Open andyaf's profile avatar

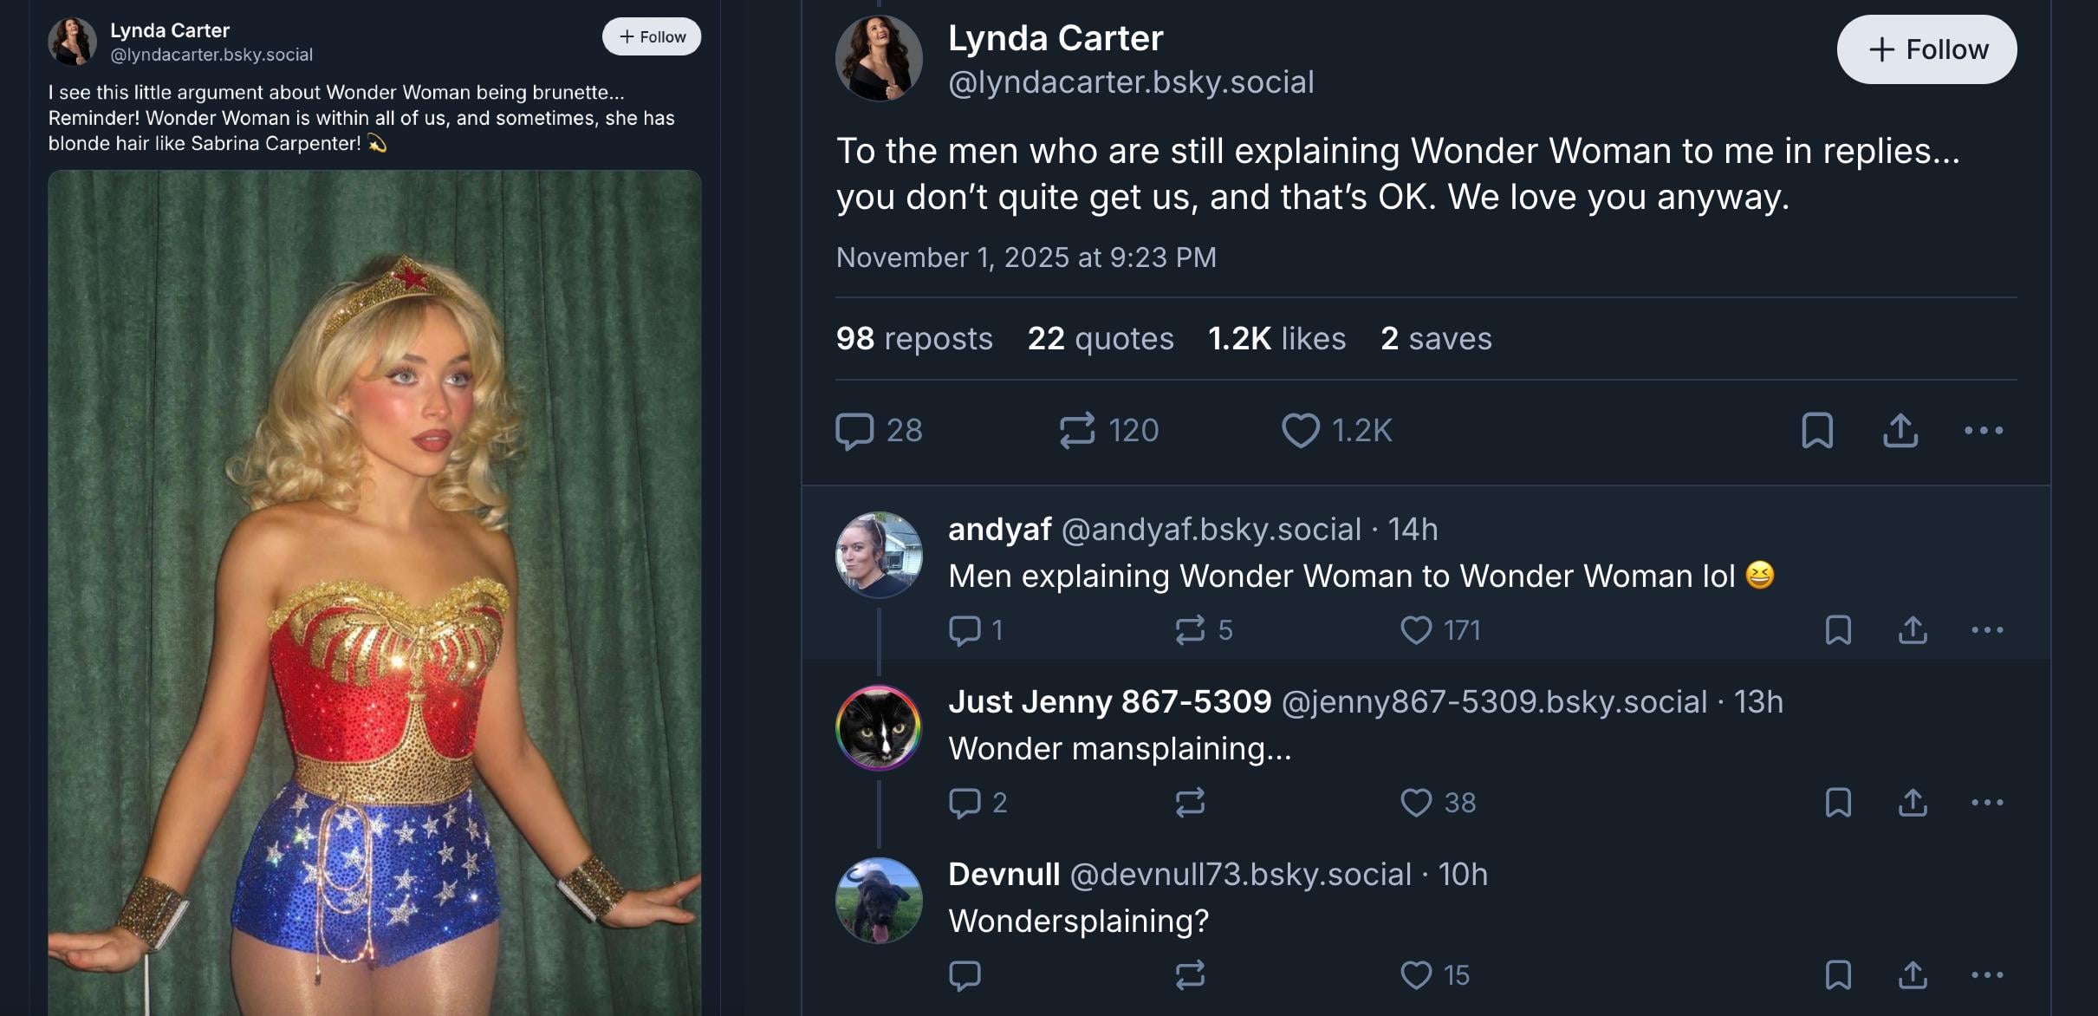click(879, 555)
